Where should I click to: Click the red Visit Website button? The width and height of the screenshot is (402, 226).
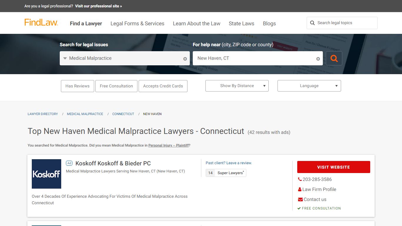334,167
